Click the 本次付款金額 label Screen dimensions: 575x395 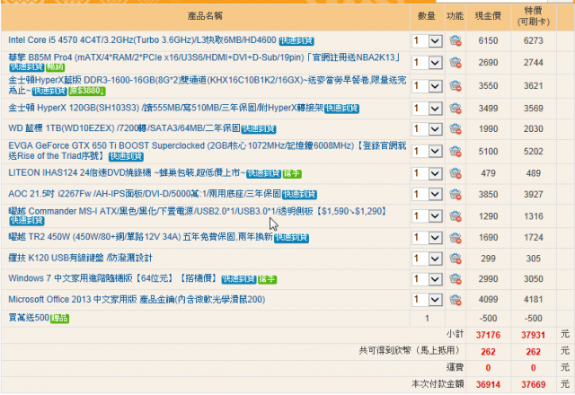(x=438, y=384)
